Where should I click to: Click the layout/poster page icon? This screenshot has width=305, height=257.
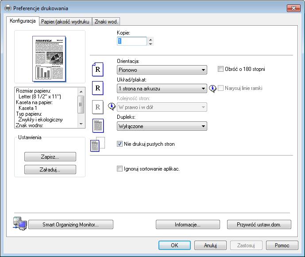[98, 88]
